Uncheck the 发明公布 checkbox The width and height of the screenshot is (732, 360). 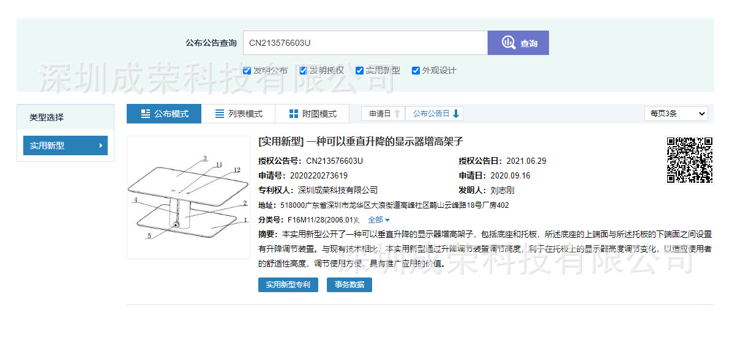click(x=247, y=70)
